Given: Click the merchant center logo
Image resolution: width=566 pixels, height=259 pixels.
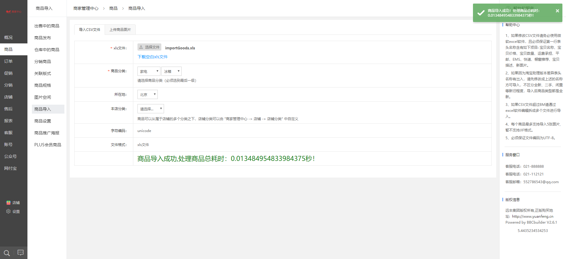Looking at the screenshot, I should click(x=14, y=12).
